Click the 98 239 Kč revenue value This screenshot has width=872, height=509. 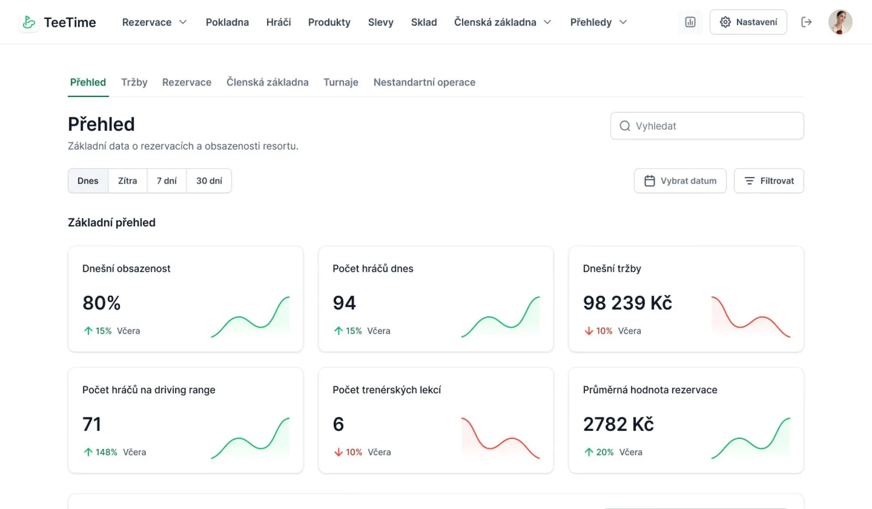tap(627, 303)
